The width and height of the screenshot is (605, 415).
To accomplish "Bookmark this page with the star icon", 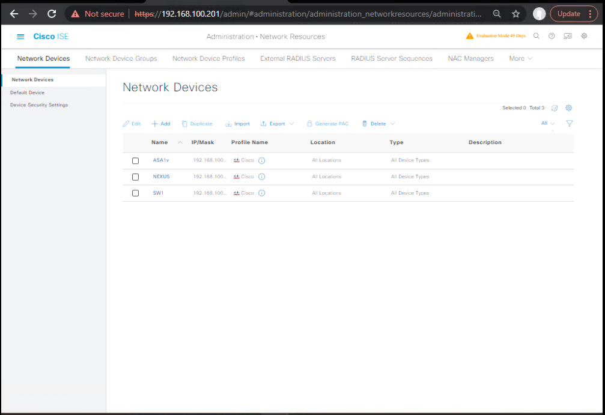I will (x=516, y=14).
